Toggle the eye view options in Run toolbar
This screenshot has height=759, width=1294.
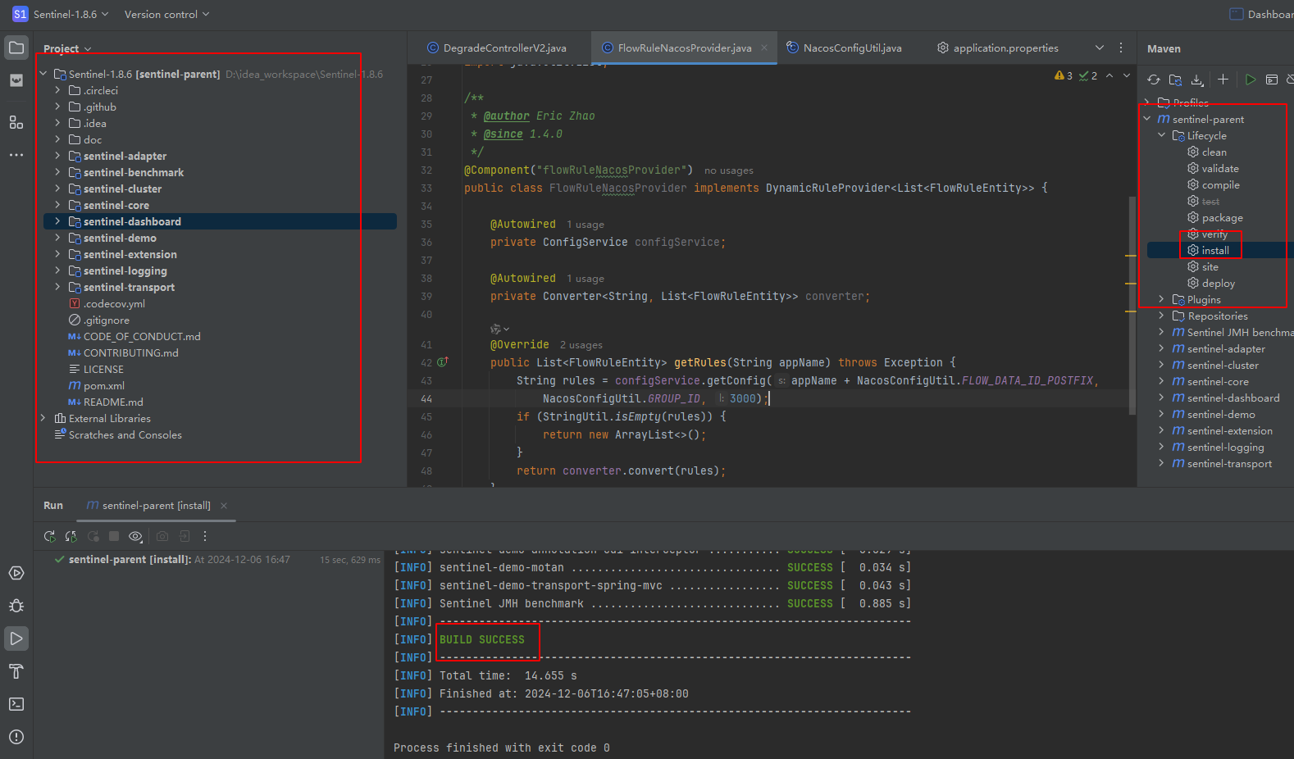pos(135,536)
